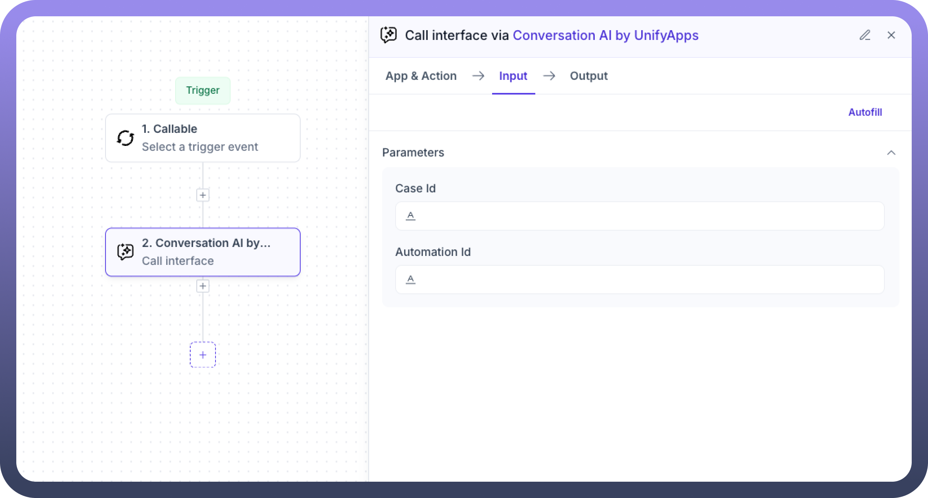Click the Callable refresh arrows icon
The image size is (928, 498).
tap(125, 138)
